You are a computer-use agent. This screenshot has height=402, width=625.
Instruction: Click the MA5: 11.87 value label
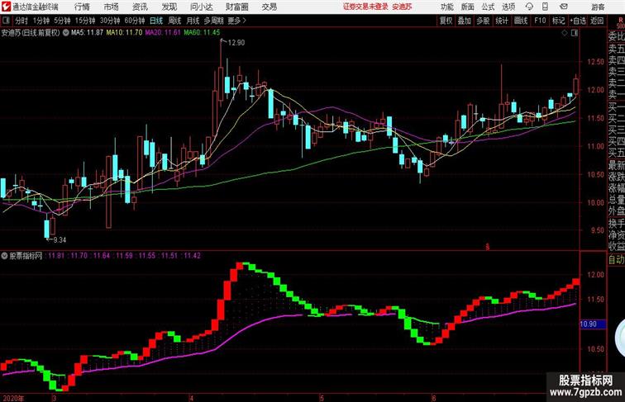click(x=88, y=33)
